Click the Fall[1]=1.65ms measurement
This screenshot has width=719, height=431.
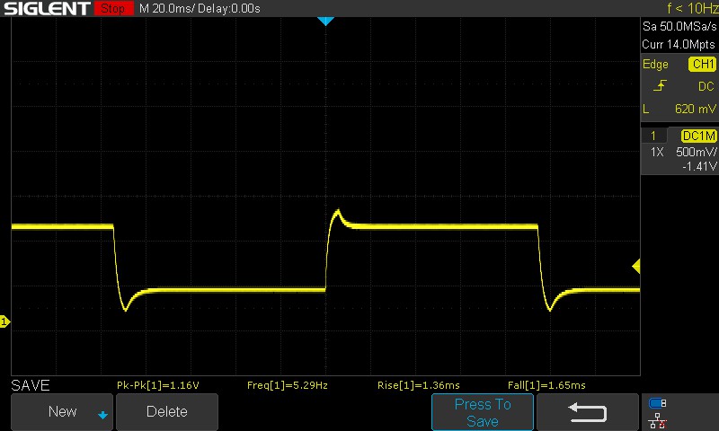(x=546, y=385)
